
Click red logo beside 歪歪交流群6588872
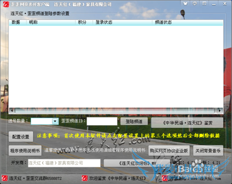click(5, 178)
